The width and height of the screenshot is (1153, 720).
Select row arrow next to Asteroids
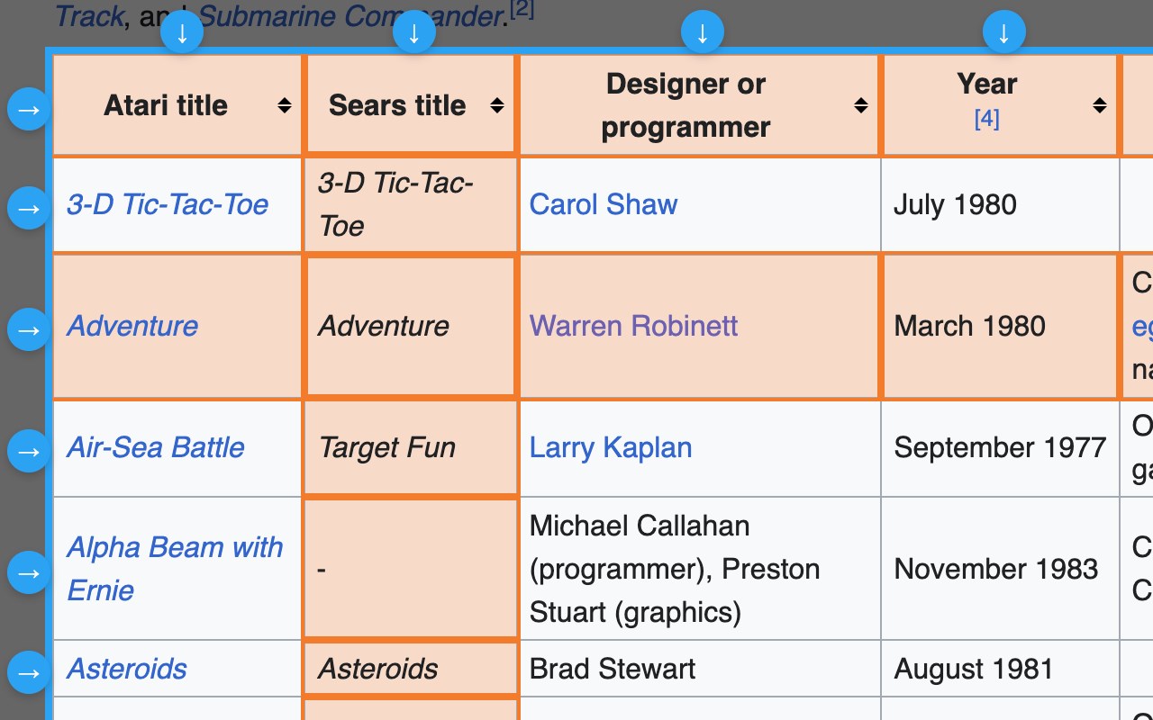click(x=29, y=673)
